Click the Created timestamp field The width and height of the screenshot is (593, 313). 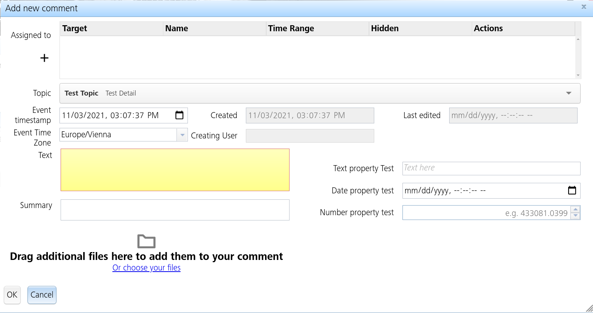pos(310,115)
